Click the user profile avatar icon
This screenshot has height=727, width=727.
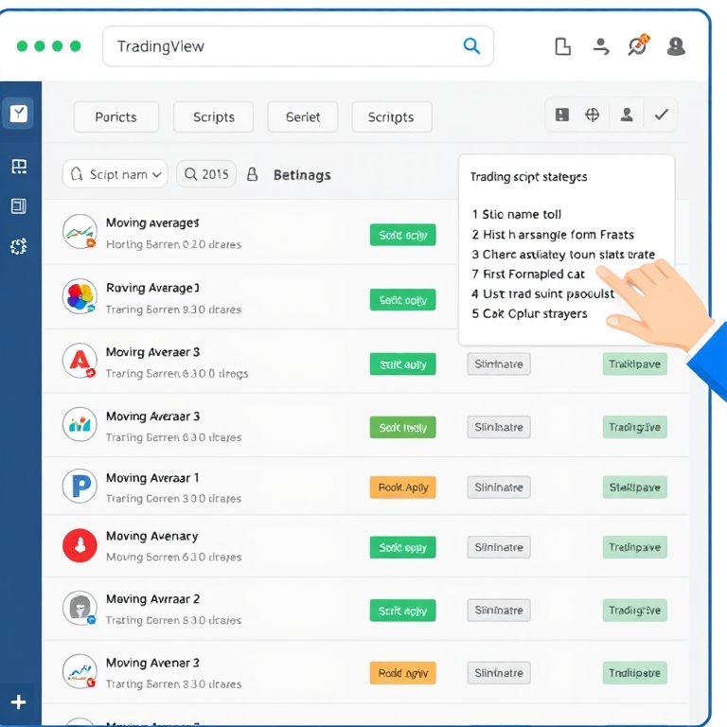(x=676, y=45)
